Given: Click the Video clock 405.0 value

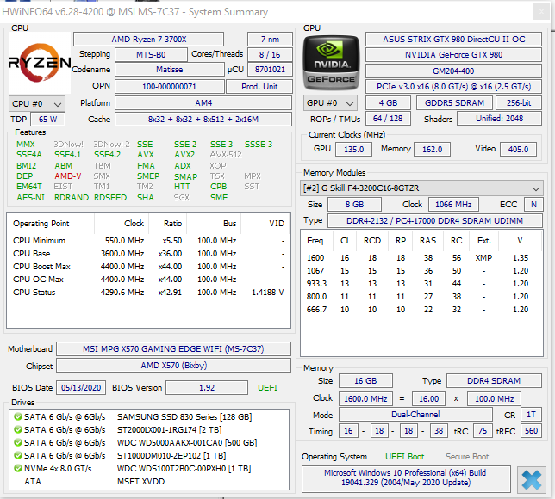Looking at the screenshot, I should tap(518, 149).
